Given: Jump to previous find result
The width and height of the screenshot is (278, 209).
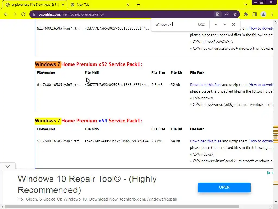Looking at the screenshot, I should click(x=216, y=24).
